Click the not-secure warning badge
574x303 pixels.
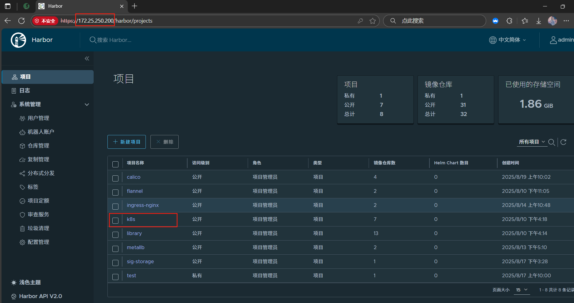tap(45, 21)
